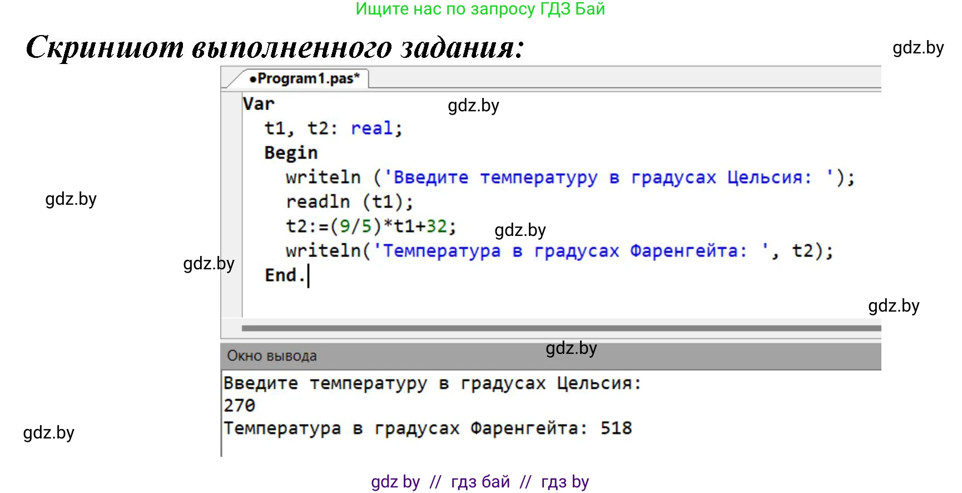Click the green ГДЗ Бай search text

[480, 9]
